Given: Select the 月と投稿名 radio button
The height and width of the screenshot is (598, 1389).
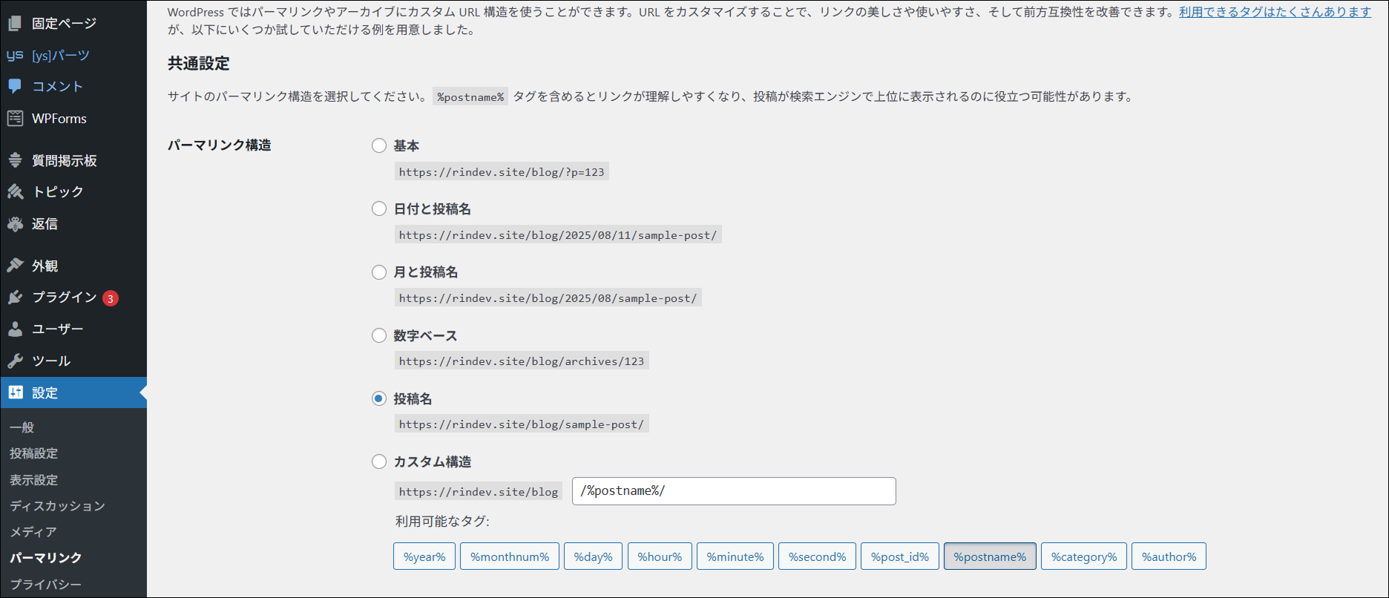Looking at the screenshot, I should tap(379, 272).
